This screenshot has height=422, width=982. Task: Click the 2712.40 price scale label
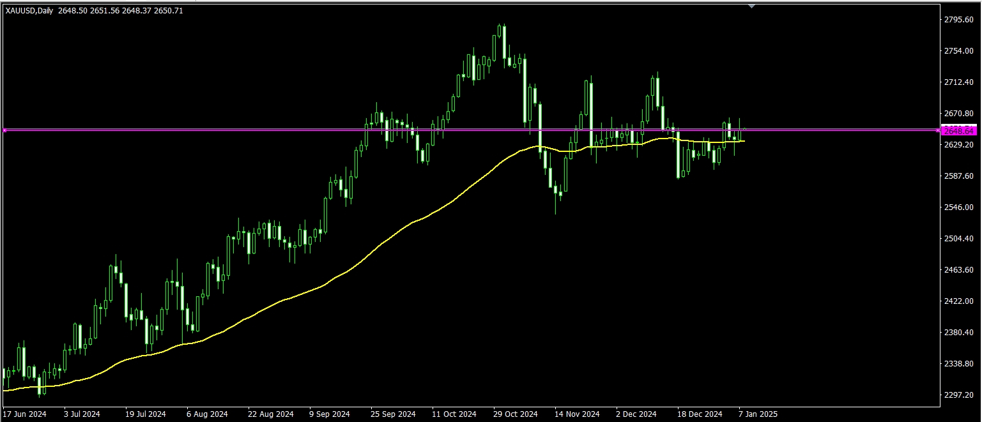[x=958, y=82]
